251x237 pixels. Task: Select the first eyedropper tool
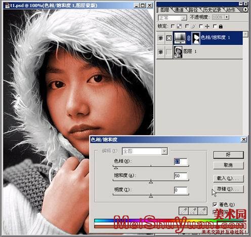[184, 211]
